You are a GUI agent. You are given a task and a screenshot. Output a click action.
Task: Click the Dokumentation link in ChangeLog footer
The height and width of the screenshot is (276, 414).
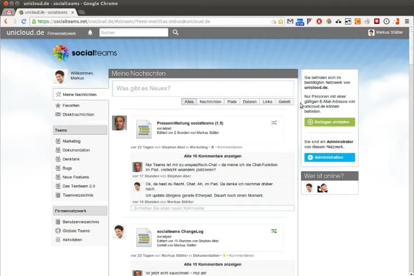(x=206, y=255)
